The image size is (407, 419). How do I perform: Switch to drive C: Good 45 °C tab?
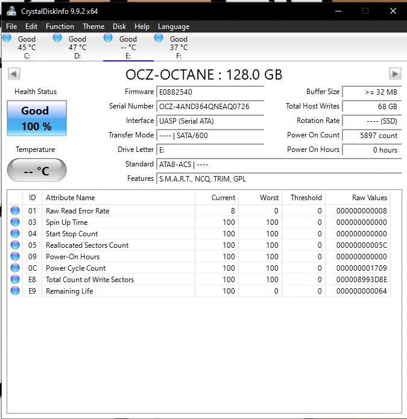point(27,47)
